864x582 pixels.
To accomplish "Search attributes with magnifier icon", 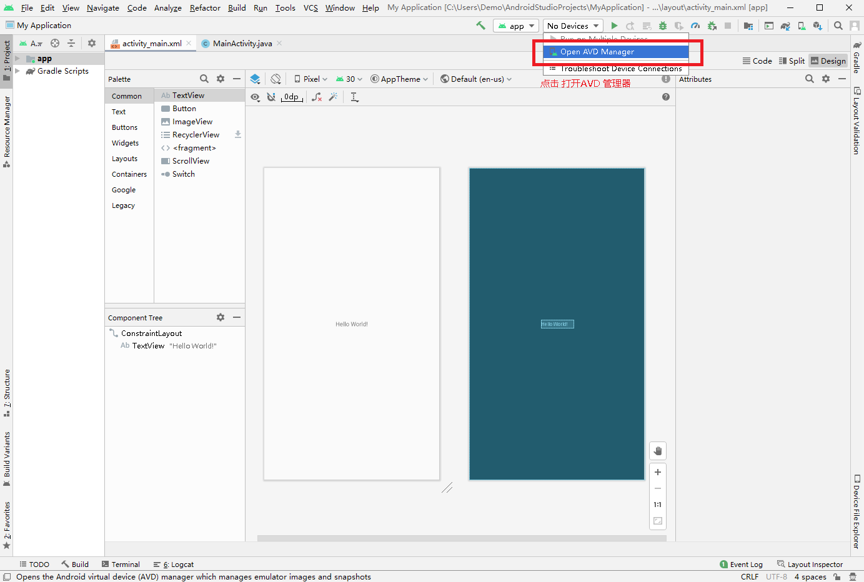I will pos(810,79).
